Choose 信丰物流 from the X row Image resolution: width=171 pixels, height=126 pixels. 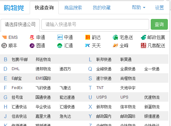point(128,107)
